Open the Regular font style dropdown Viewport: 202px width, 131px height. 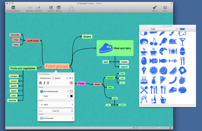[x=61, y=78]
